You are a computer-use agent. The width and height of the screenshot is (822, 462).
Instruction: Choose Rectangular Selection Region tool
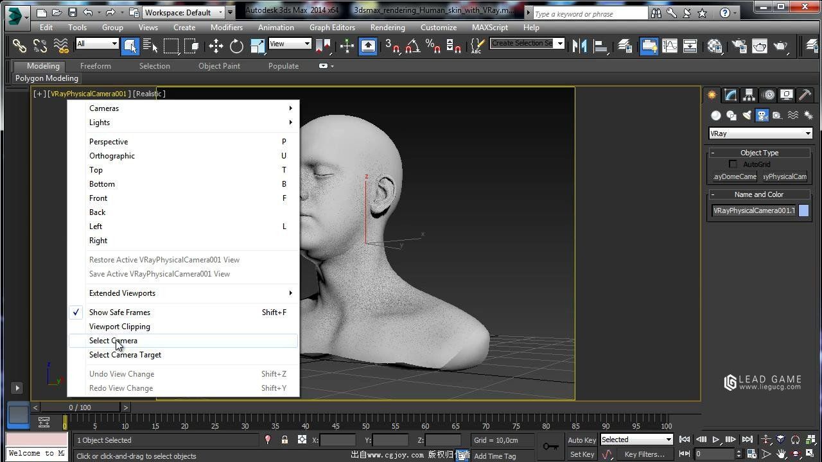[x=171, y=46]
